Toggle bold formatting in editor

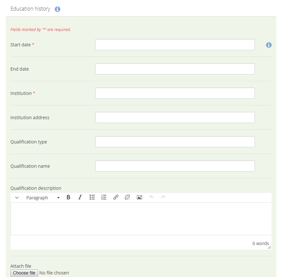pyautogui.click(x=68, y=197)
